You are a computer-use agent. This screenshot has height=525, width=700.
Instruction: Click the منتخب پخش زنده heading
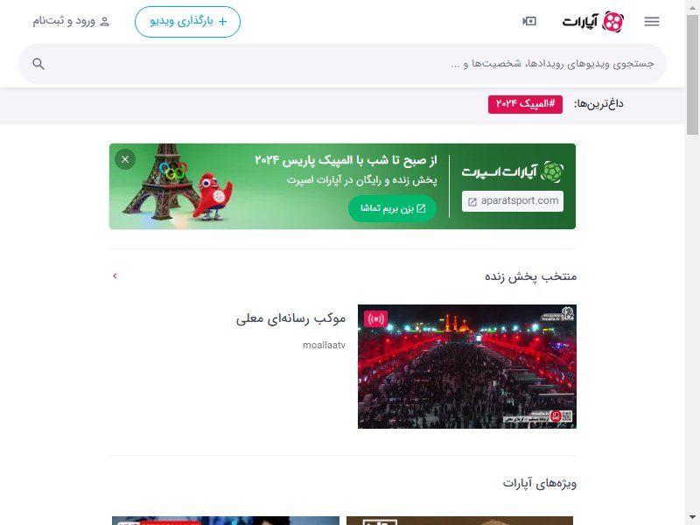pos(531,276)
